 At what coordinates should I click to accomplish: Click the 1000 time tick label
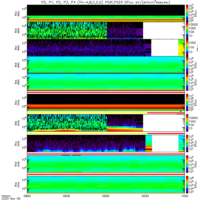click(x=184, y=196)
